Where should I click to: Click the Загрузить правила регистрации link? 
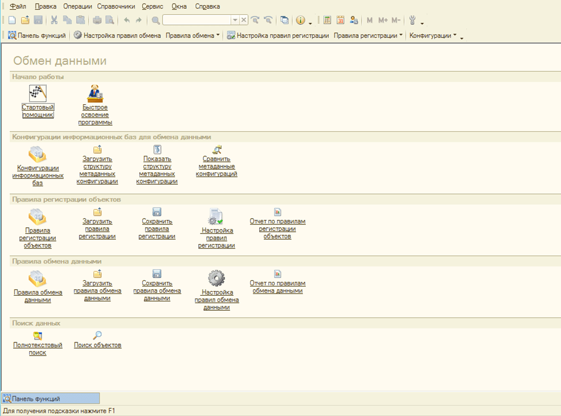97,228
